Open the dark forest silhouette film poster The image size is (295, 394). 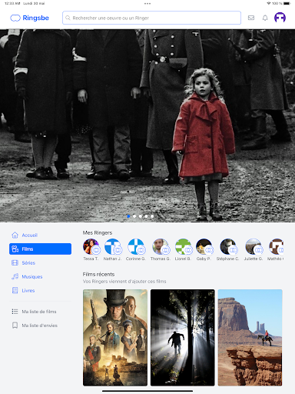pyautogui.click(x=183, y=338)
